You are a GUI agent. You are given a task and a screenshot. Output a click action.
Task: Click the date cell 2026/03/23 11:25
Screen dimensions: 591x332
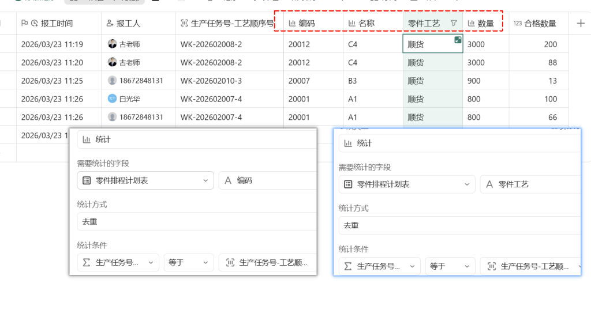(59, 81)
